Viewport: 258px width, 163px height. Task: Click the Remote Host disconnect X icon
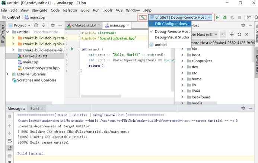pyautogui.click(x=247, y=34)
